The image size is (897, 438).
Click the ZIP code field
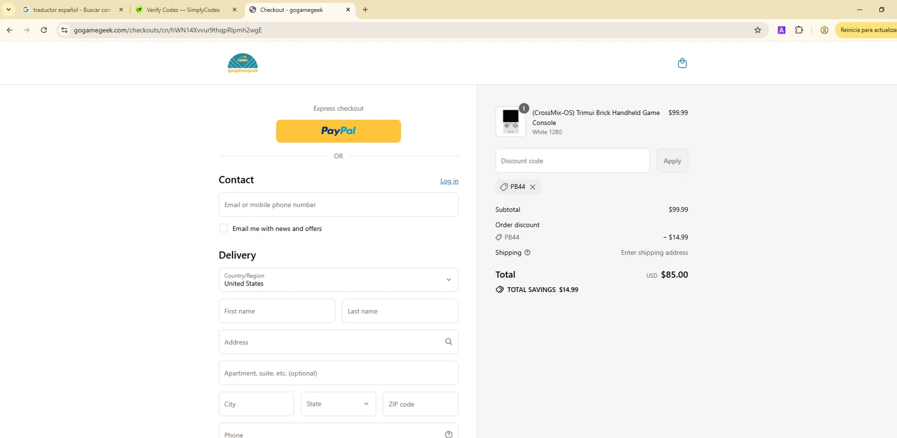(420, 404)
